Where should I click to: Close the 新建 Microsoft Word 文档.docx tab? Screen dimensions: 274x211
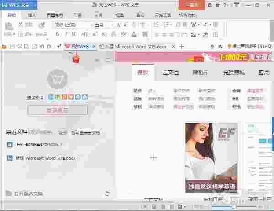(174, 46)
